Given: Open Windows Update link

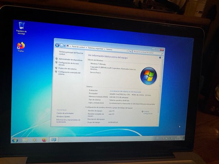Looking at the screenshot, I should click(63, 117).
